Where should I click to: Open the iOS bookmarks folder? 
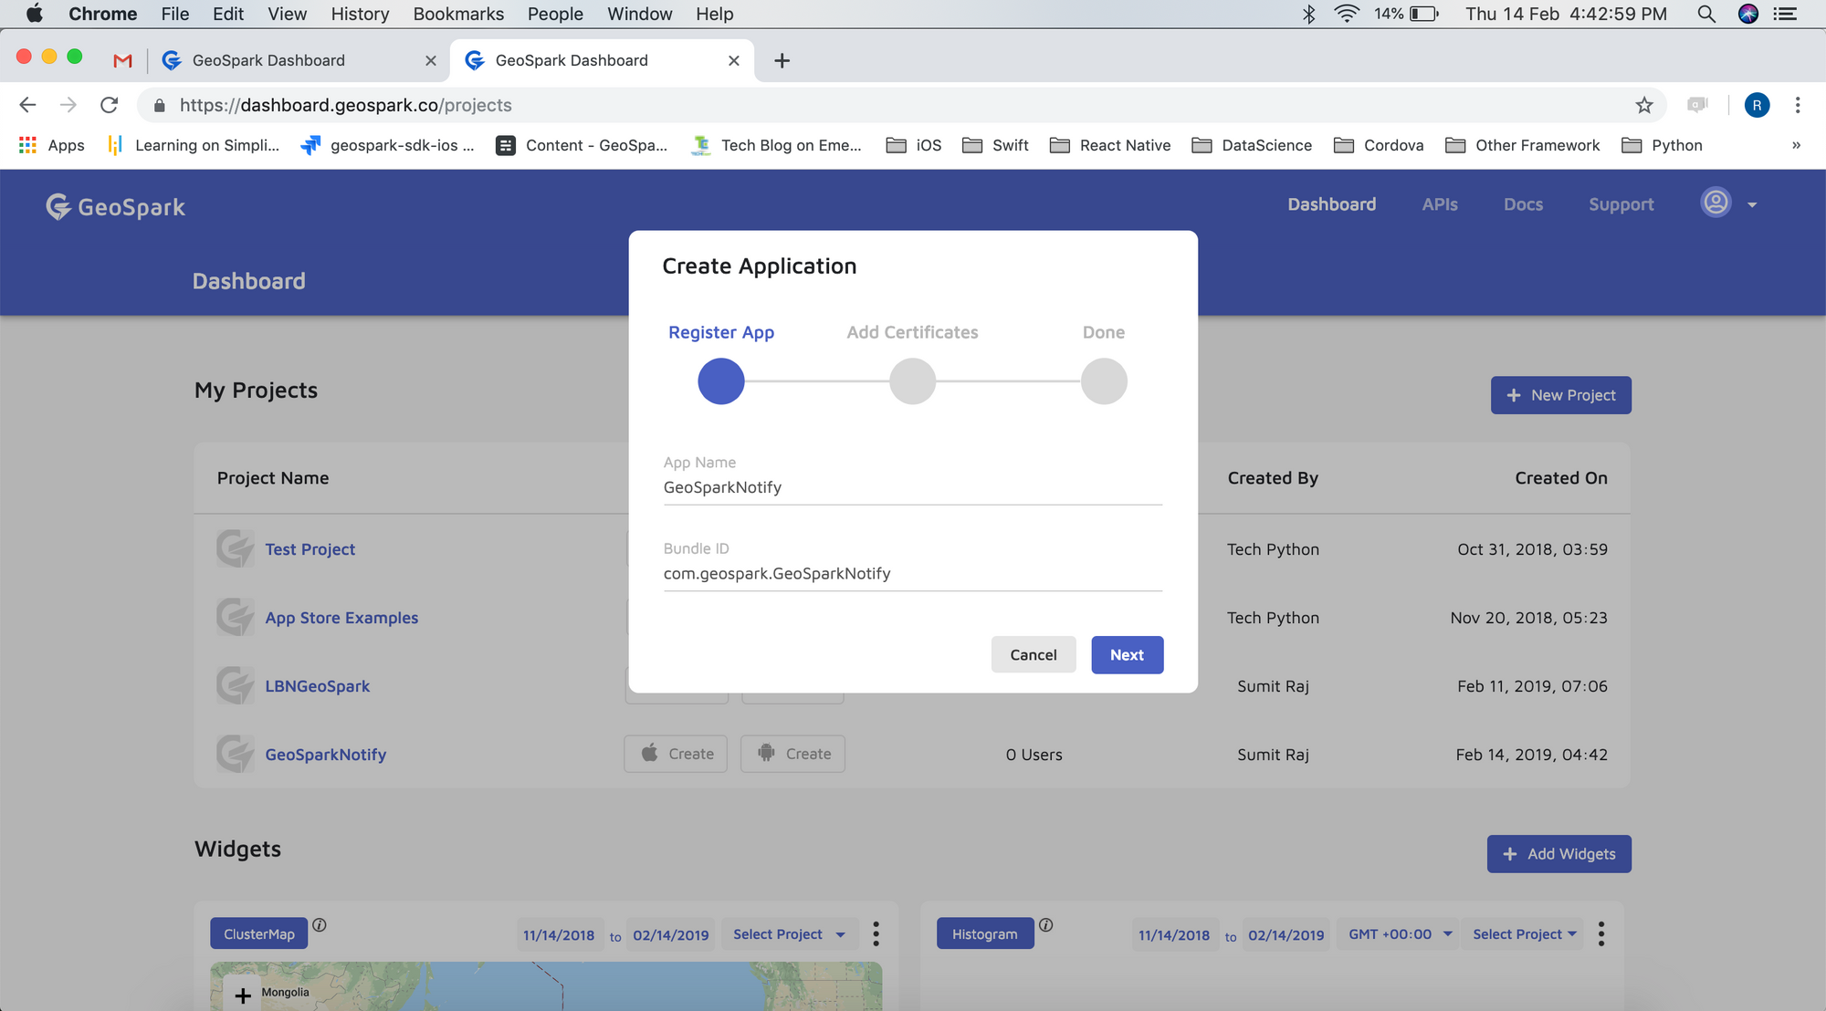point(914,145)
